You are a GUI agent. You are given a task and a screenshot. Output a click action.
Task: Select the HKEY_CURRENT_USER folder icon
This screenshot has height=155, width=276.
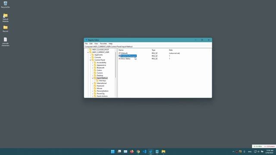tap(91, 52)
